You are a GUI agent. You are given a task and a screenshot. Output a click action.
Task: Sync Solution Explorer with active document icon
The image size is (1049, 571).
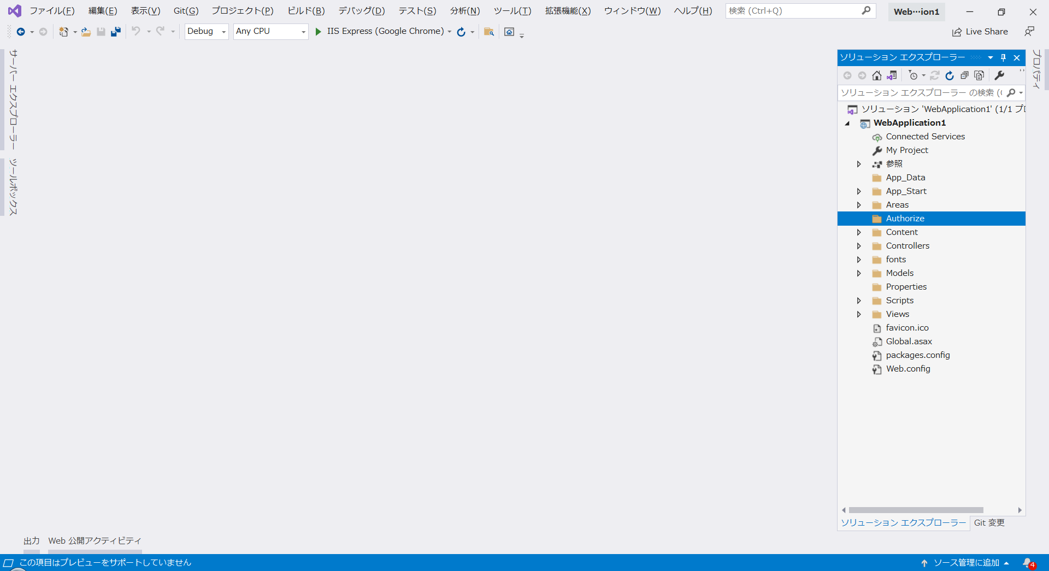[x=892, y=75]
